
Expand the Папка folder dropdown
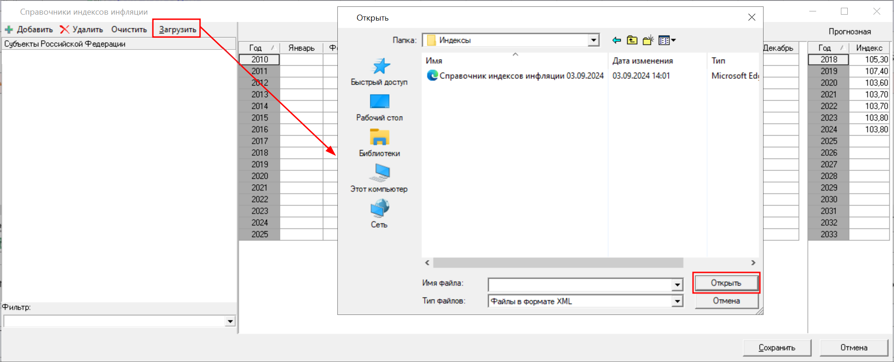point(593,40)
